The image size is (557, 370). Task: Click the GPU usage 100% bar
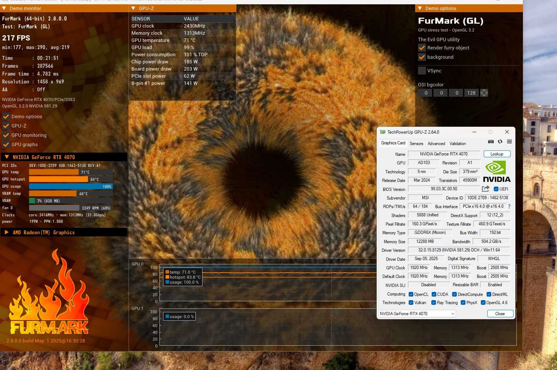[x=71, y=187]
